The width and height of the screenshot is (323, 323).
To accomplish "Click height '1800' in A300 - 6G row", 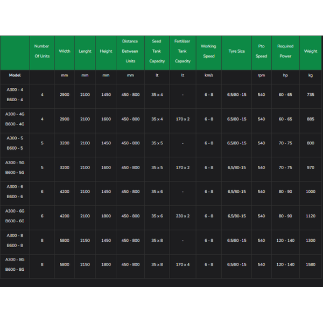I will (x=106, y=216).
